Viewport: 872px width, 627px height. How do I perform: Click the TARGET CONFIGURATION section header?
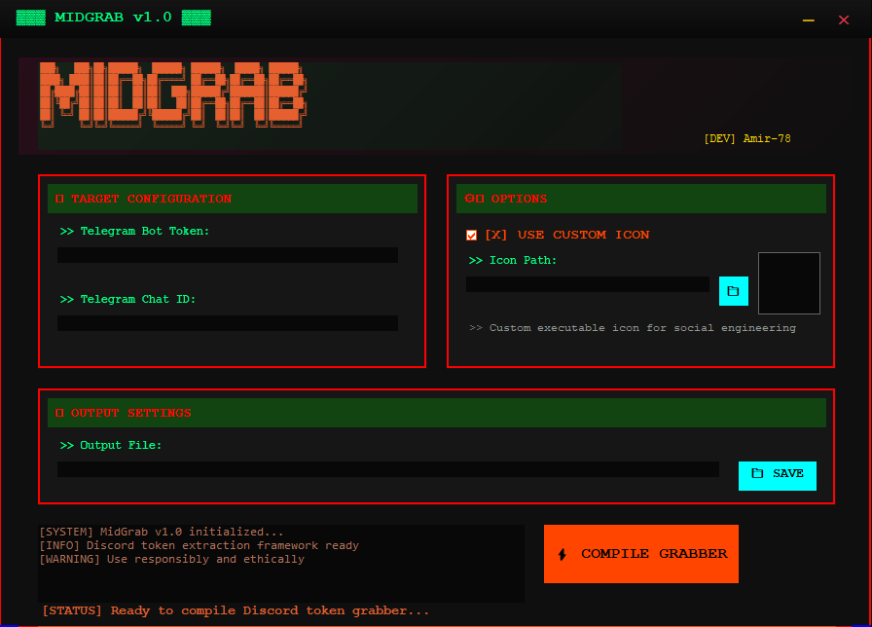tap(233, 199)
